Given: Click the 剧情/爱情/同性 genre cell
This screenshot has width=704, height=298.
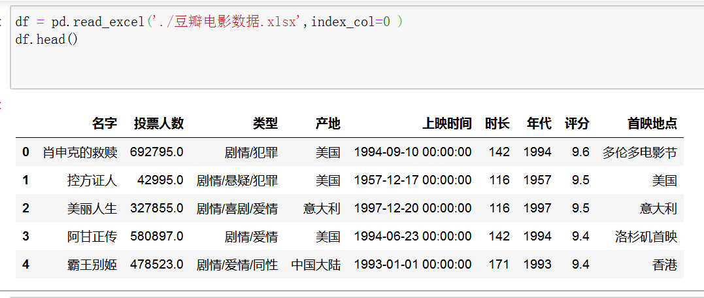Looking at the screenshot, I should 237,265.
